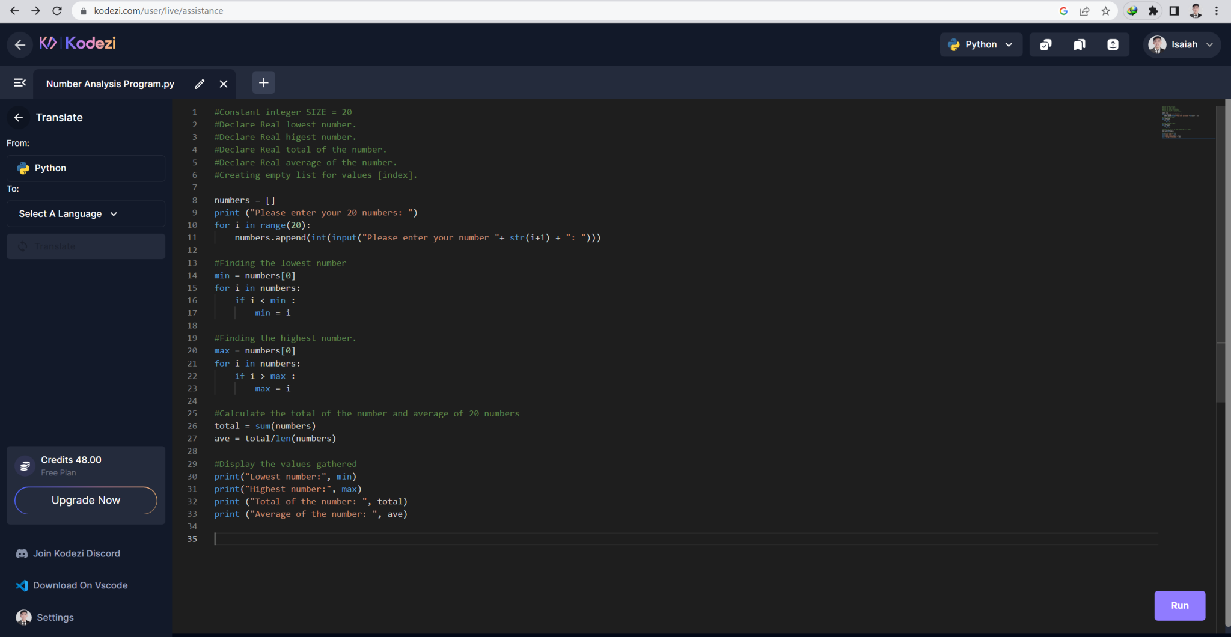Viewport: 1231px width, 637px height.
Task: Rename file using the pencil edit icon
Action: coord(200,84)
